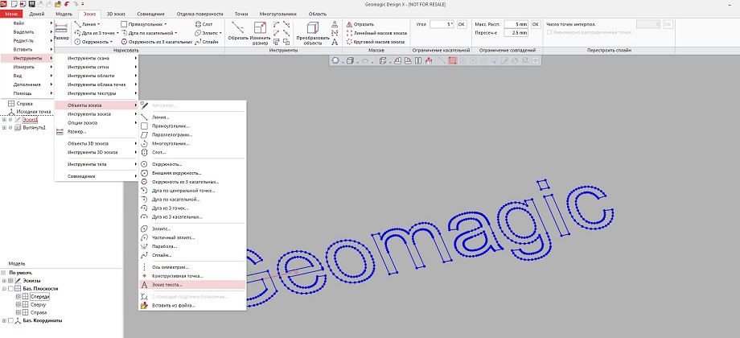Toggle visibility of the Спереди plane
This screenshot has width=740, height=338.
click(x=18, y=296)
